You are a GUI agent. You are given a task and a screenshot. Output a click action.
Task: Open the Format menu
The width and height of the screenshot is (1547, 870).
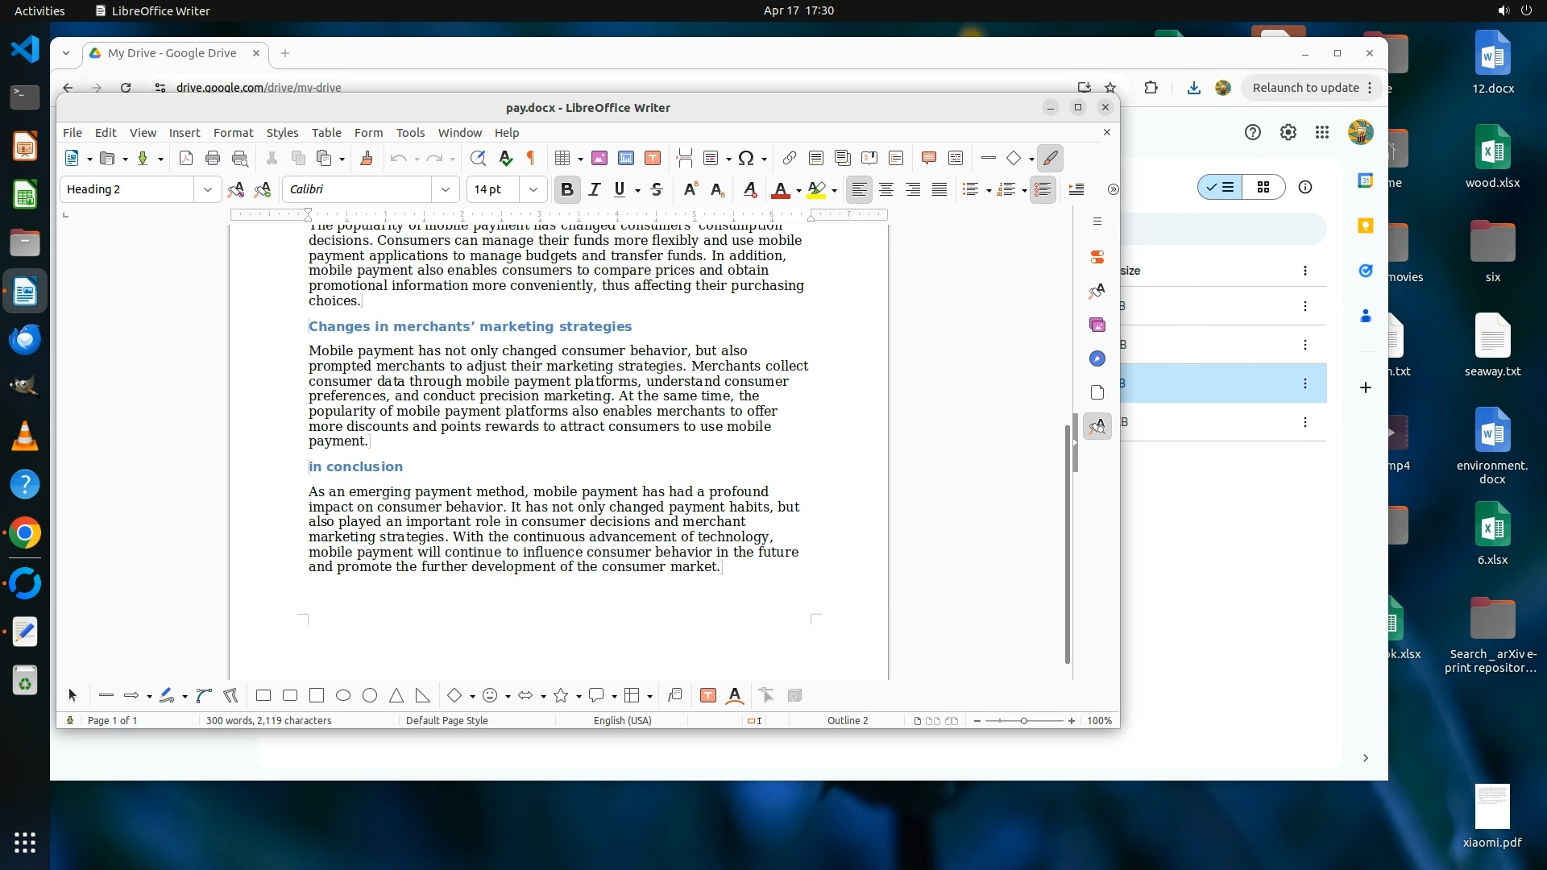[233, 133]
